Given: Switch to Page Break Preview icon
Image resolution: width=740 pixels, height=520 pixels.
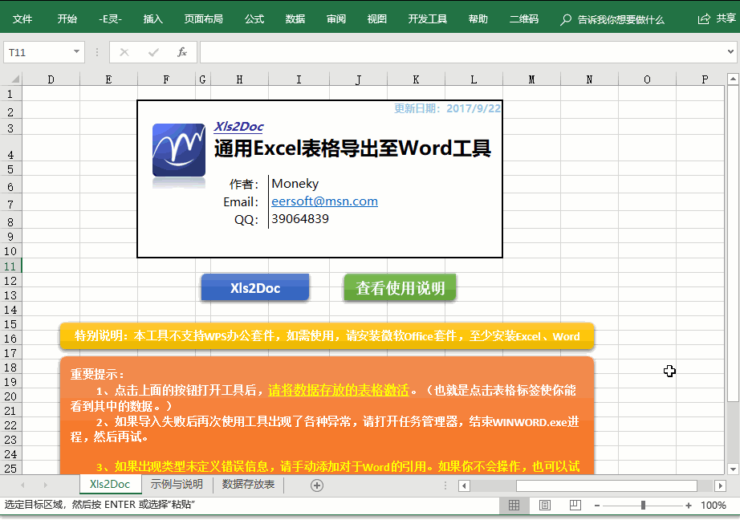Looking at the screenshot, I should tap(575, 506).
